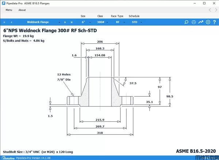This screenshot has height=160, width=219.
Task: Click the Size column label
Action: click(x=83, y=16)
